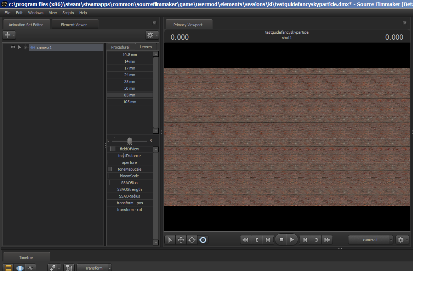The image size is (432, 288).
Task: Open the Transform dropdown in timeline
Action: click(x=94, y=268)
